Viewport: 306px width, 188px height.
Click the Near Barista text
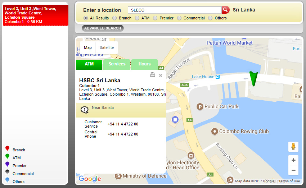(x=103, y=107)
